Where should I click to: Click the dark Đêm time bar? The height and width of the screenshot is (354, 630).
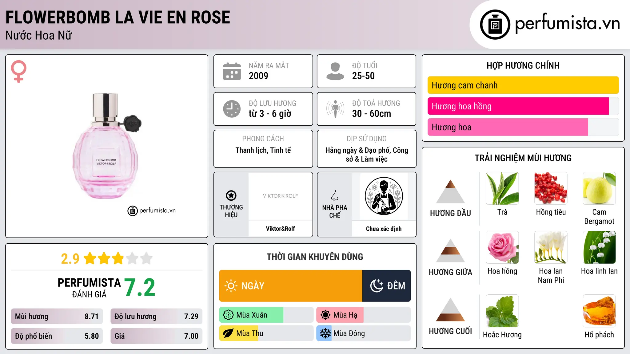point(387,286)
